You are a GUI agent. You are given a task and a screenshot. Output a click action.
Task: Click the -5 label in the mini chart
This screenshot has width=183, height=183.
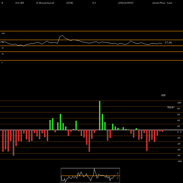[117, 173]
